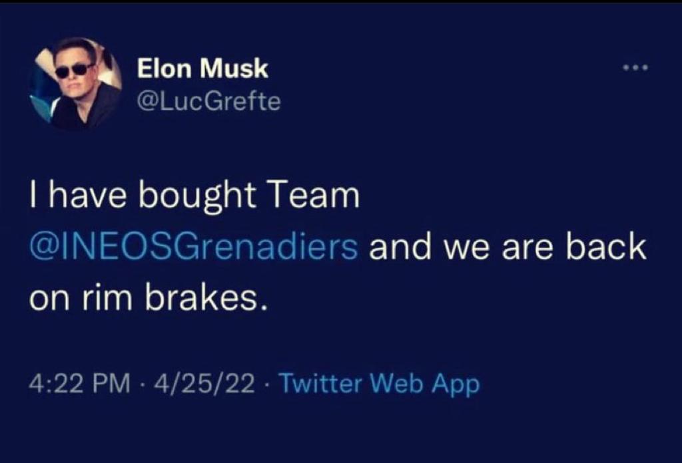Open the three-dot more options menu

(x=635, y=68)
